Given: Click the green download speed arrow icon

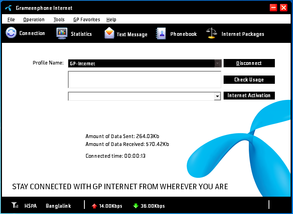Looking at the screenshot, I should 136,206.
